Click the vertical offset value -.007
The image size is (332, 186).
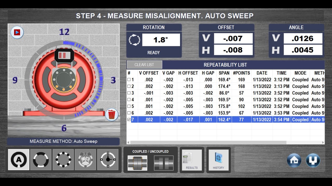click(x=233, y=38)
